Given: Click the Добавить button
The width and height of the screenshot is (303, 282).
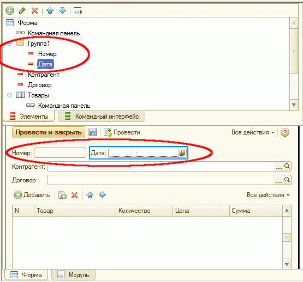Looking at the screenshot, I should pos(32,195).
